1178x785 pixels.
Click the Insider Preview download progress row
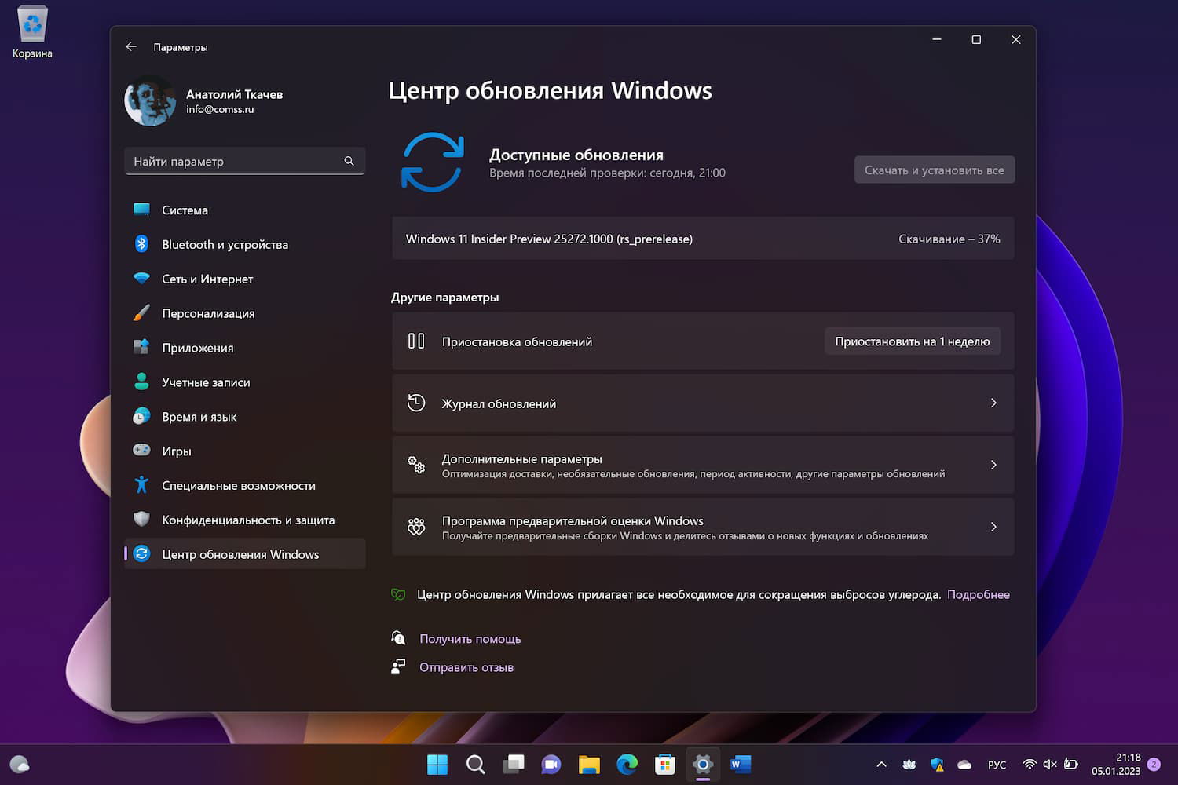click(703, 239)
